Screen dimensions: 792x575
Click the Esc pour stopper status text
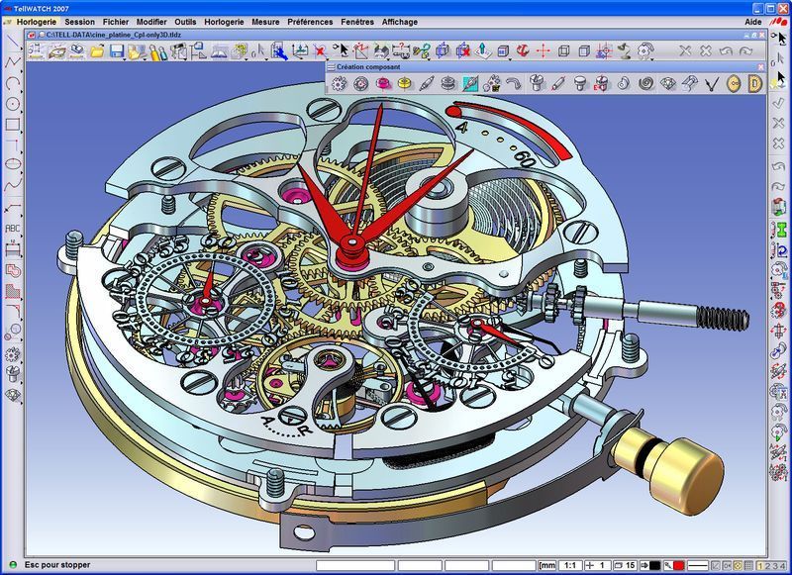coord(57,565)
